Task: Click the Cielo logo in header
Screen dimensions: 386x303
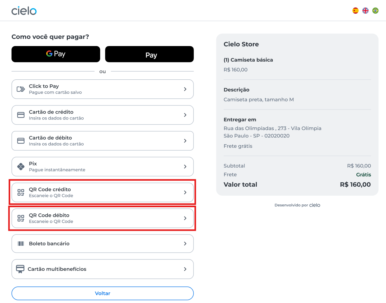Action: tap(24, 11)
